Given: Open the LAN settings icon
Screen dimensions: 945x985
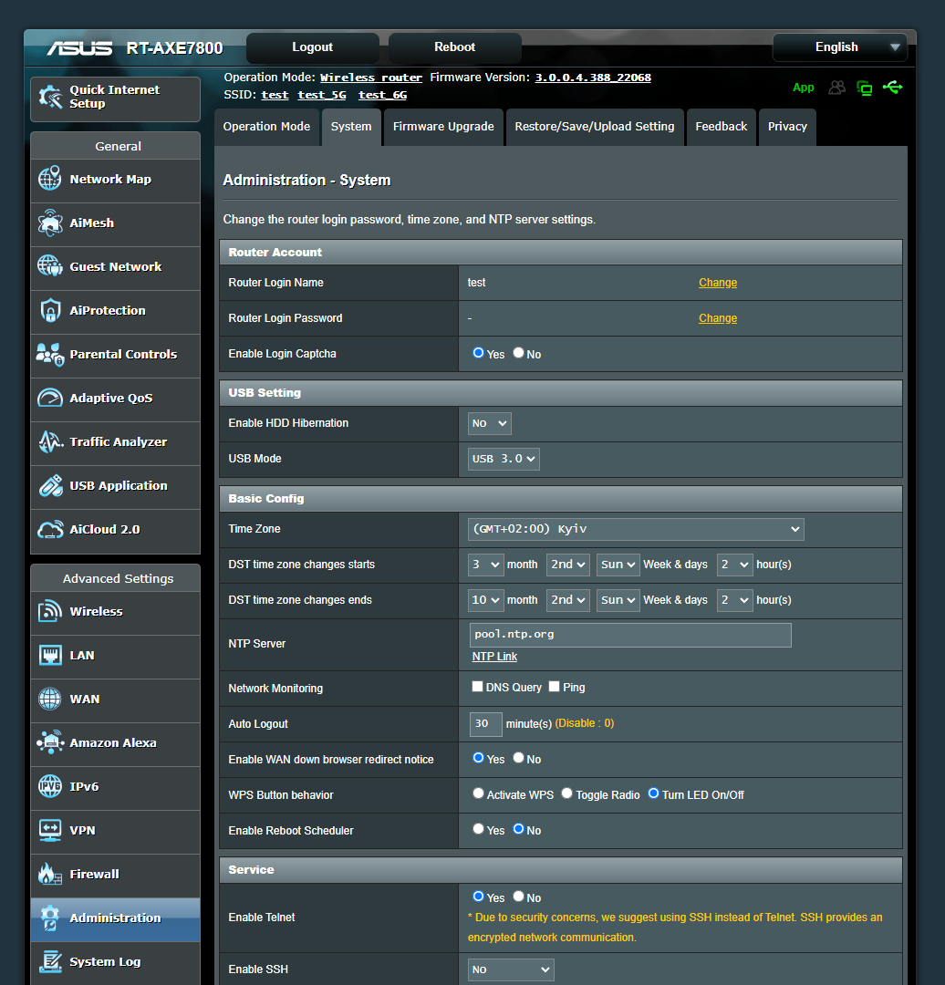Looking at the screenshot, I should (50, 655).
